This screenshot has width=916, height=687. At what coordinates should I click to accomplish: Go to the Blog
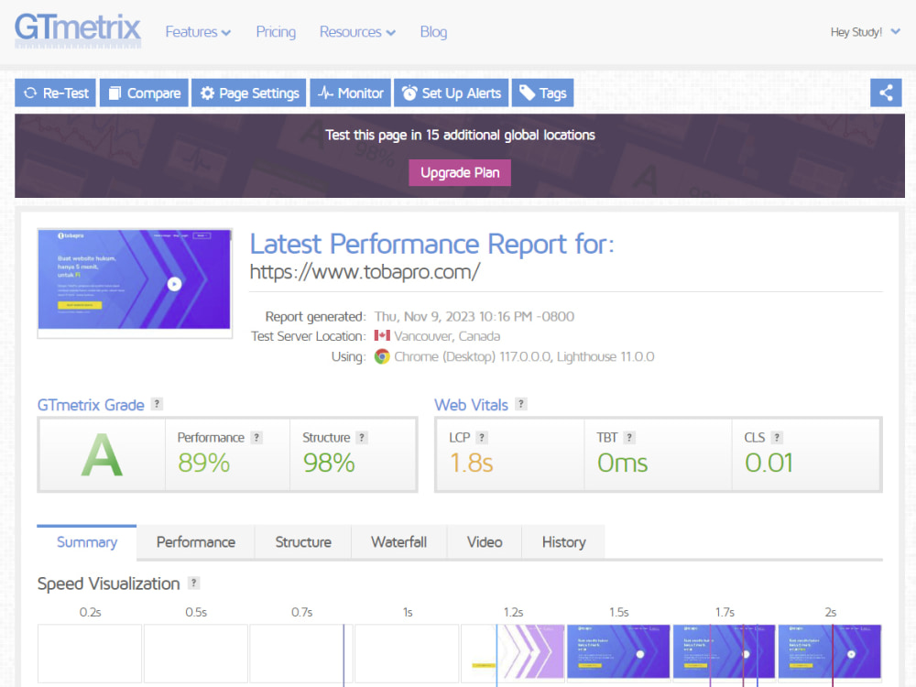pos(433,31)
